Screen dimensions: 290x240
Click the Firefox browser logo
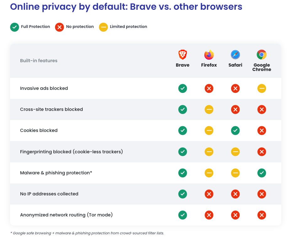pyautogui.click(x=209, y=55)
